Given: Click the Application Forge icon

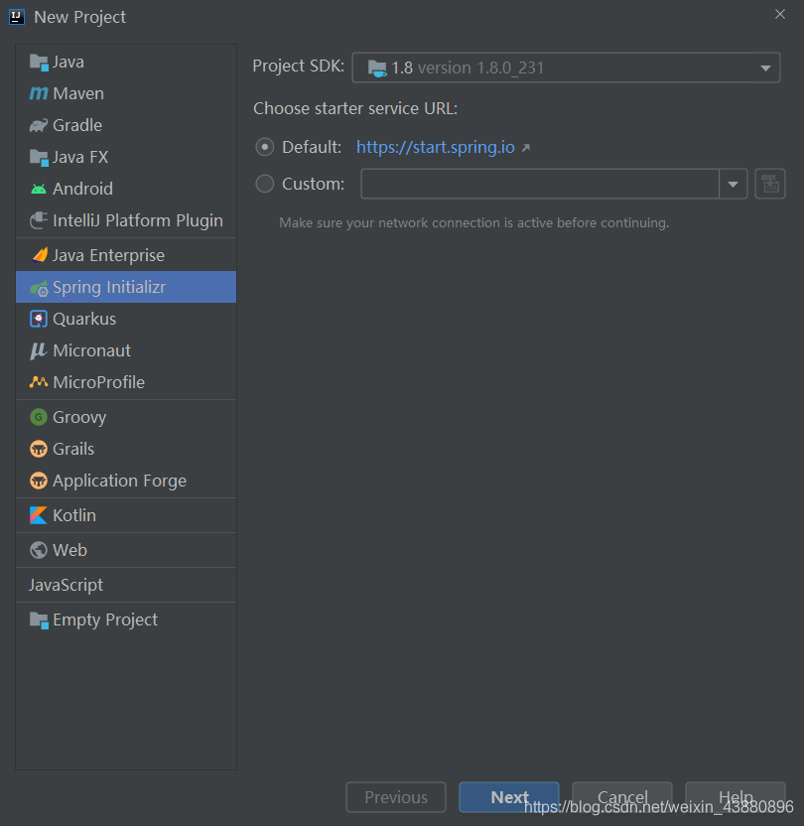Looking at the screenshot, I should coord(39,481).
